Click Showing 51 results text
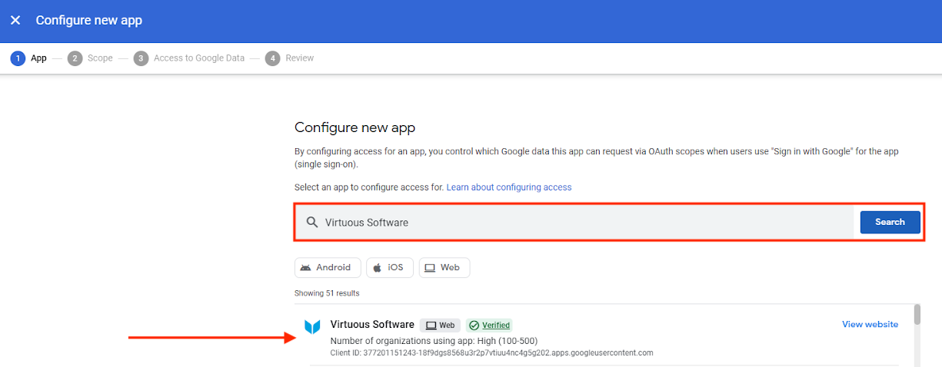Viewport: 942px width, 367px height. [327, 293]
